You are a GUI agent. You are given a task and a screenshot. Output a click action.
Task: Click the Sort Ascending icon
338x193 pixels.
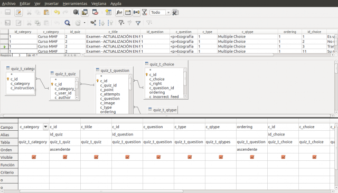point(102,23)
